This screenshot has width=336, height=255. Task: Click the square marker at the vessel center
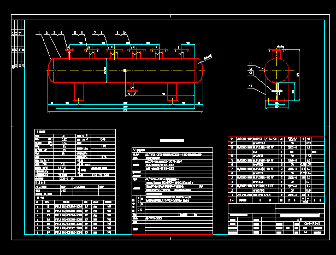pyautogui.click(x=126, y=70)
